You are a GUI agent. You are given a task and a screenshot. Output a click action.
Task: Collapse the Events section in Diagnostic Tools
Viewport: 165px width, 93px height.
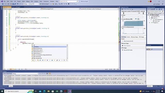pyautogui.click(x=121, y=15)
